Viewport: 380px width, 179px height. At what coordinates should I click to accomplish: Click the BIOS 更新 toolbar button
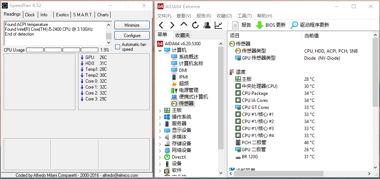(x=271, y=25)
